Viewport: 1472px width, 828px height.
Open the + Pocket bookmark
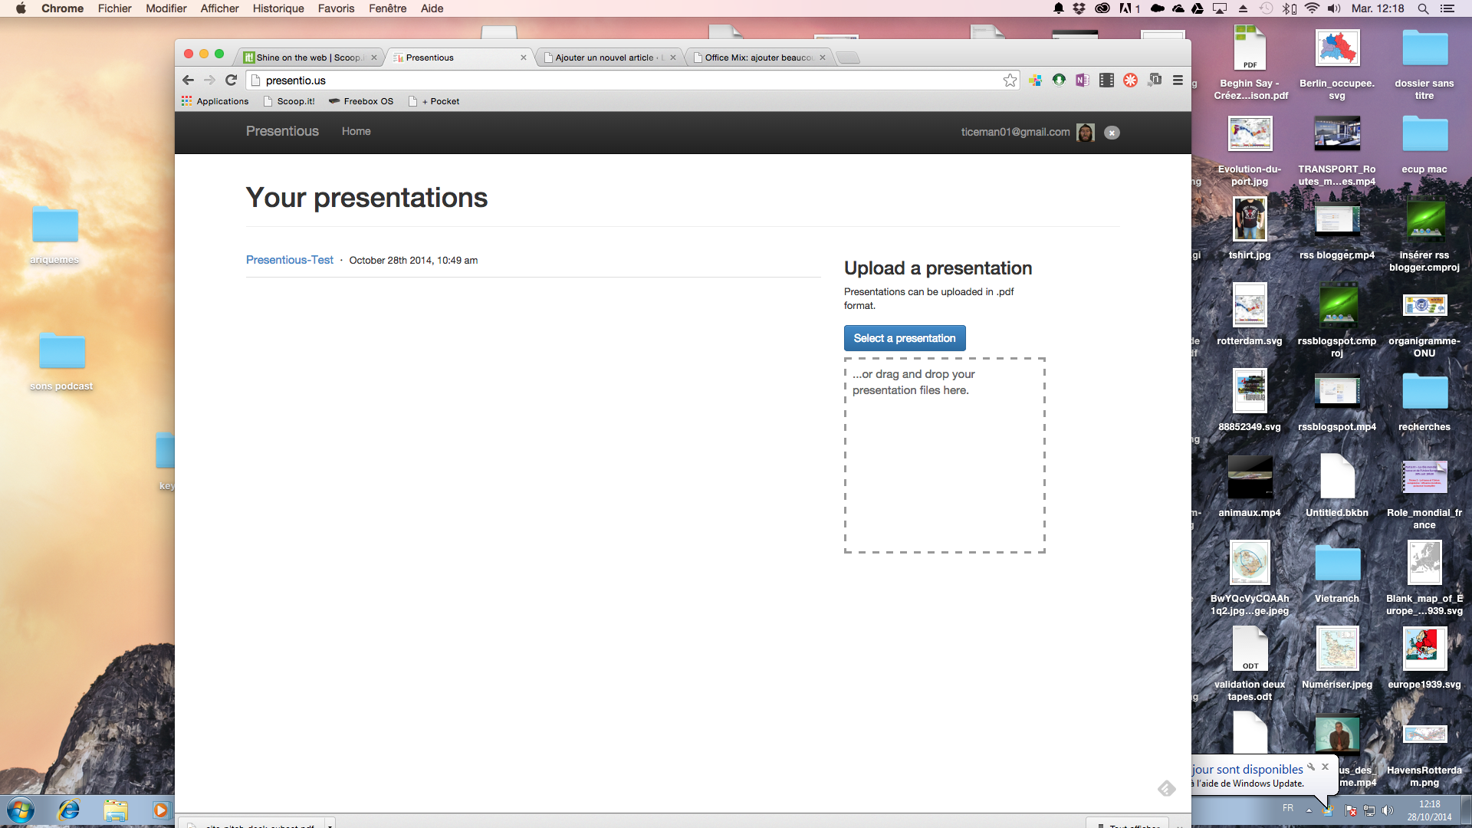(x=434, y=101)
